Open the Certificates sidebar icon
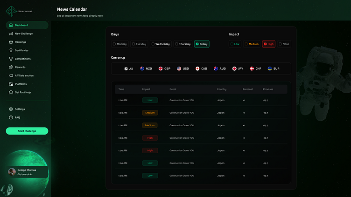The width and height of the screenshot is (351, 197). click(x=11, y=50)
